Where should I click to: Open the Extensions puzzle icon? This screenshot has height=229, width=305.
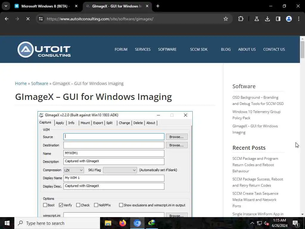[241, 19]
